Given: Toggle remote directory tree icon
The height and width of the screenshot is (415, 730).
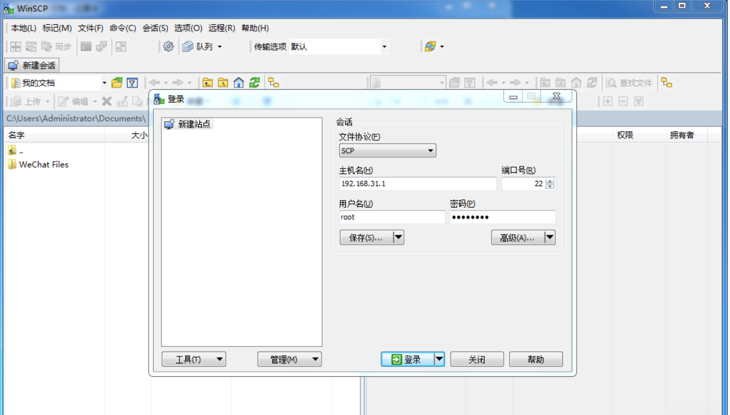Looking at the screenshot, I should coord(667,83).
